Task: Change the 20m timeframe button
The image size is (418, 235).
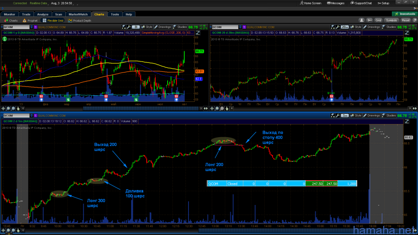Action: point(345,27)
